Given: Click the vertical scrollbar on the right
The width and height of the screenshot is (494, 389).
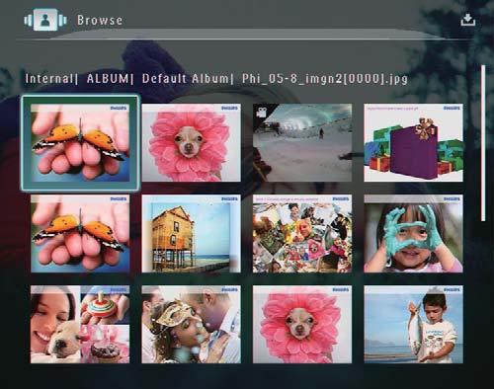Looking at the screenshot, I should 483,143.
